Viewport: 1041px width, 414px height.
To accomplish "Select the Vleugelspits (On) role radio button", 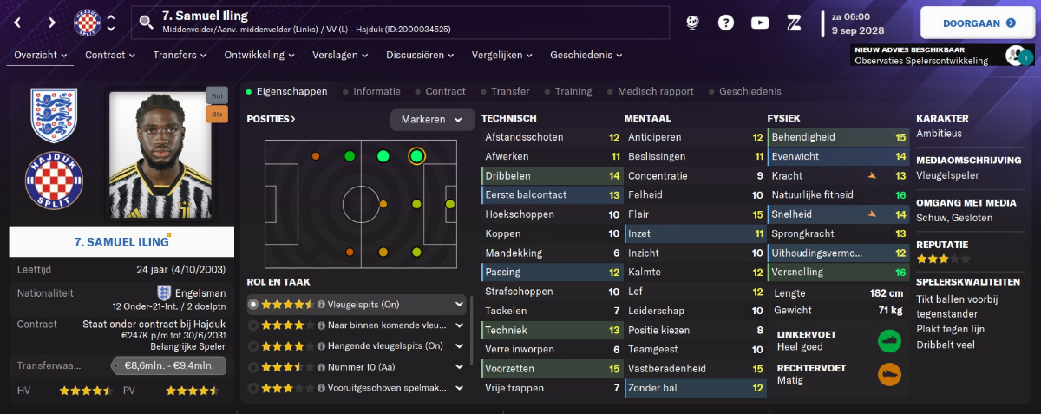I will pyautogui.click(x=253, y=305).
